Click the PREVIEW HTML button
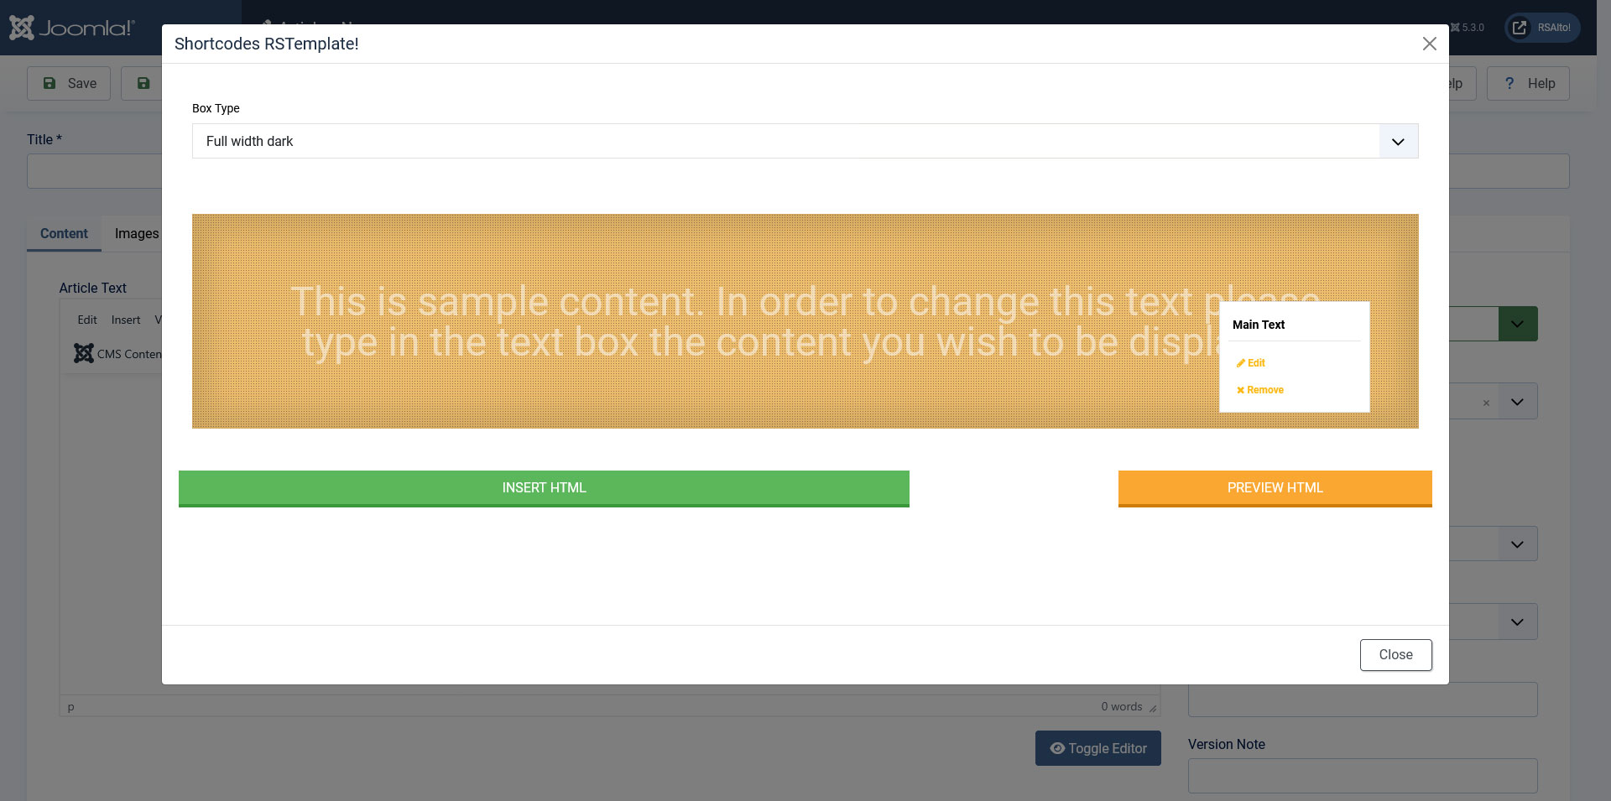The image size is (1611, 801). (x=1275, y=488)
